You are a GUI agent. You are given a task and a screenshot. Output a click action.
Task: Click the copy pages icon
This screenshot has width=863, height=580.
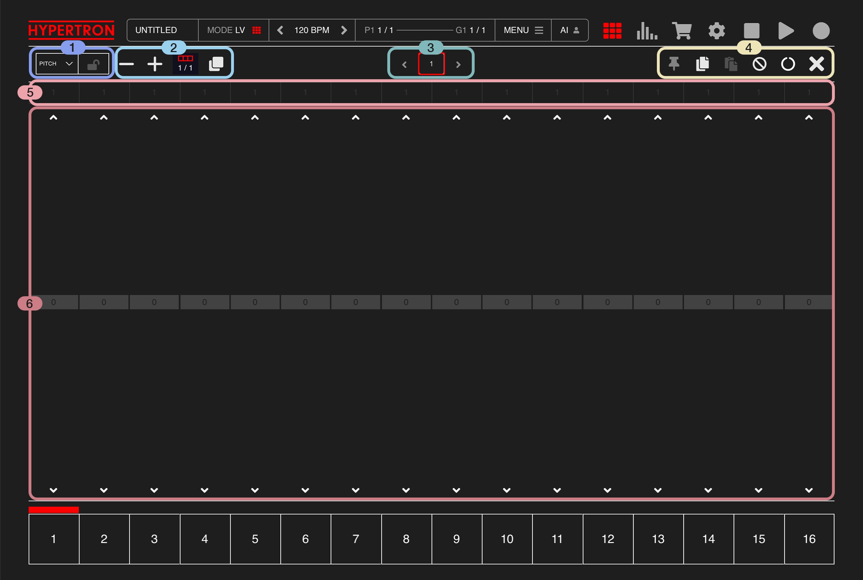coord(702,64)
